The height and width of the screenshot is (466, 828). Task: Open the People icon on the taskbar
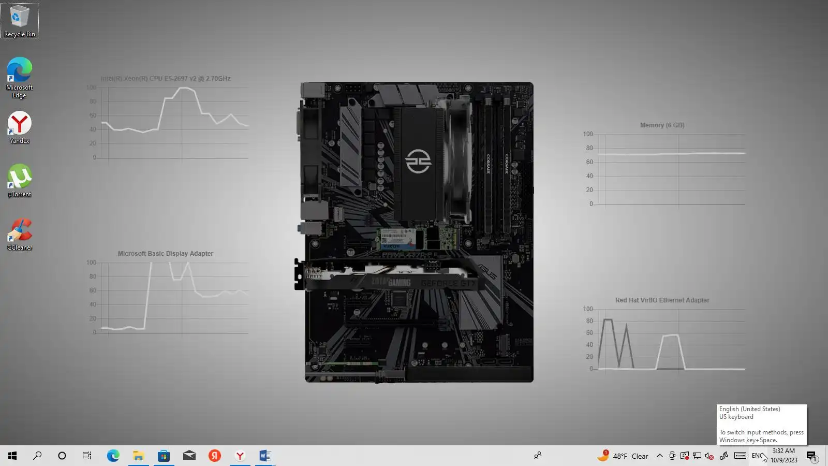coord(538,456)
